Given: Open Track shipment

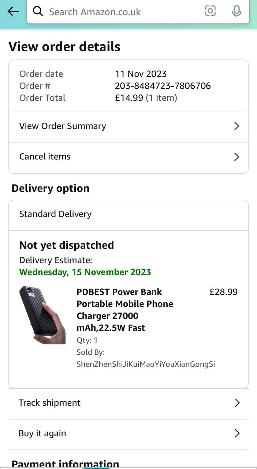Looking at the screenshot, I should (49, 403).
